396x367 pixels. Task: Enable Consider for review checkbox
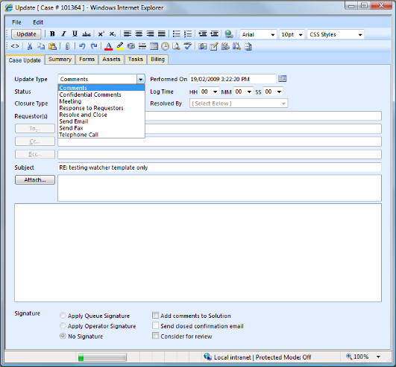coord(155,336)
